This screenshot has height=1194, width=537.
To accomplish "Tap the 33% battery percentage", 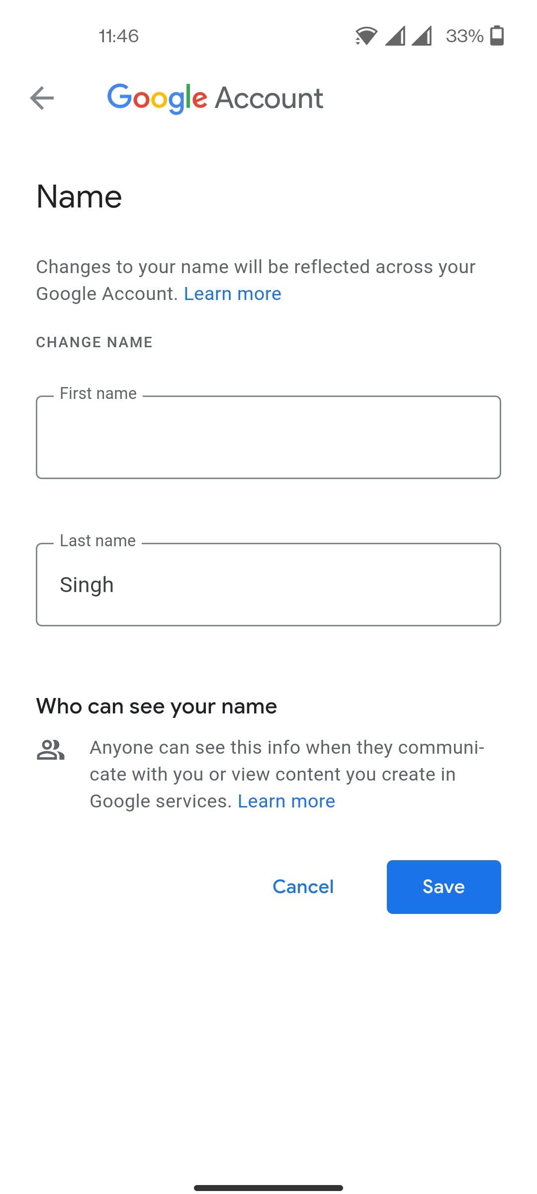I will tap(464, 36).
